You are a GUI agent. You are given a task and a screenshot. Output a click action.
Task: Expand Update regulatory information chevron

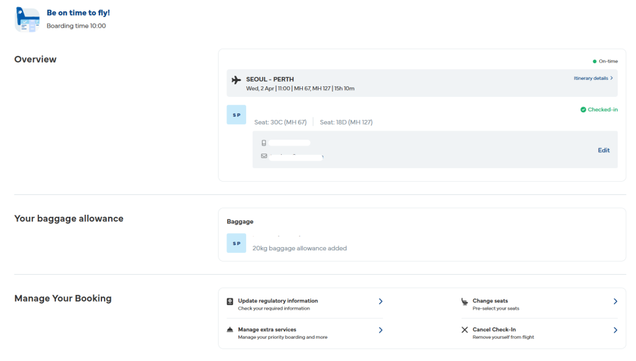(x=381, y=302)
